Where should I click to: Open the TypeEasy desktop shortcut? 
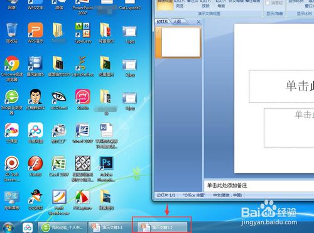[83, 33]
